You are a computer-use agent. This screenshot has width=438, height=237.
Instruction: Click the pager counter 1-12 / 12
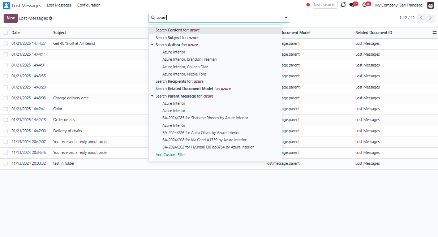[x=407, y=18]
